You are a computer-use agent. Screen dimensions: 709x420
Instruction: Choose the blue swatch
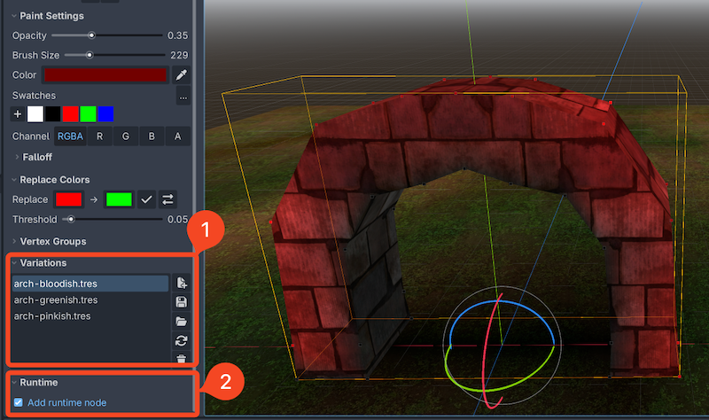pyautogui.click(x=105, y=114)
